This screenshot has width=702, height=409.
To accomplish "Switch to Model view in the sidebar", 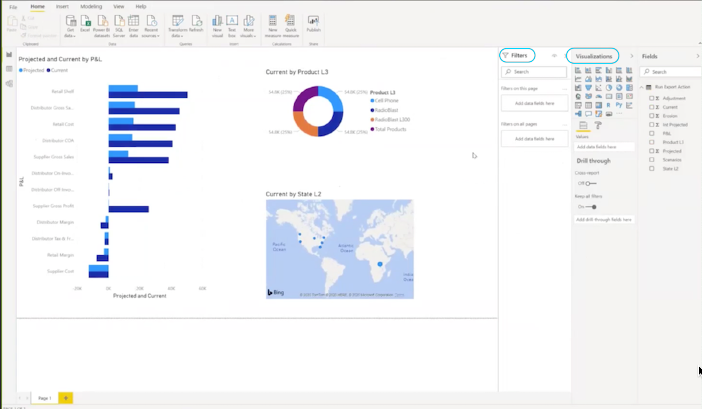I will pyautogui.click(x=9, y=83).
